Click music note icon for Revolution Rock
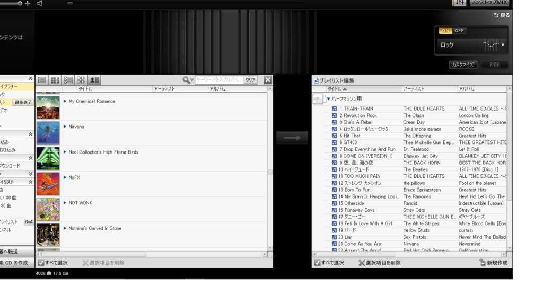This screenshot has height=305, width=543. tap(334, 115)
